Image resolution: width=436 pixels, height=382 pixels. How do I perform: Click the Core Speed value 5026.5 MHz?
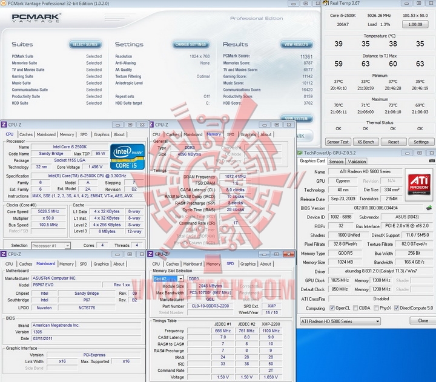(x=48, y=211)
